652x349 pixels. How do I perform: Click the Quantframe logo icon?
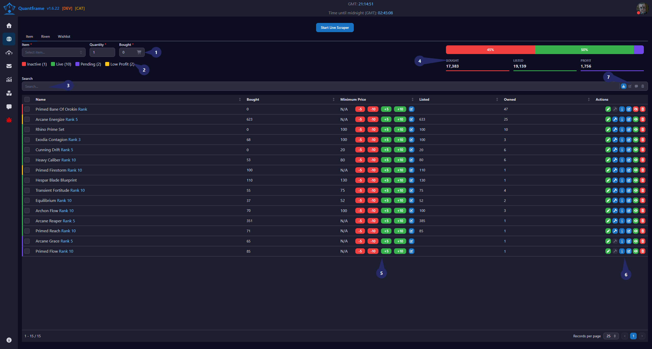tap(9, 8)
